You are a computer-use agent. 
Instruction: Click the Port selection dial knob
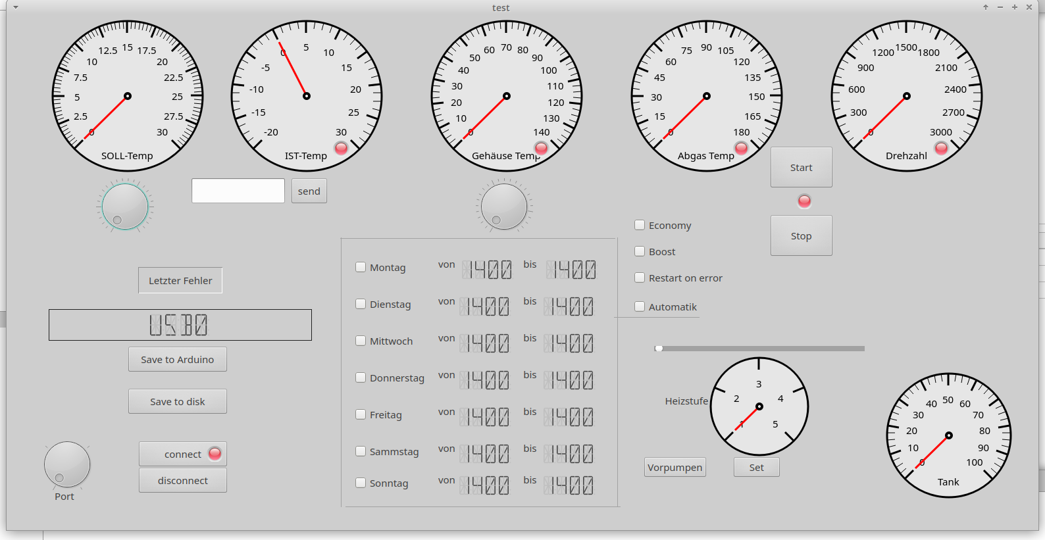coord(67,464)
